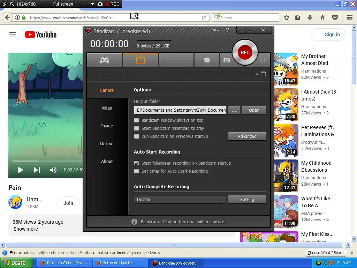Click the magnifier icon in recorder bar
357x268 pixels.
tap(12, 4)
